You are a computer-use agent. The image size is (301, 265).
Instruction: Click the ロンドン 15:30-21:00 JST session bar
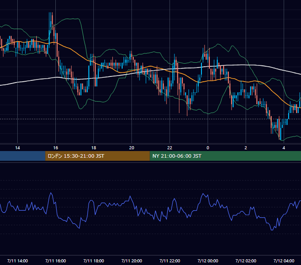pyautogui.click(x=97, y=156)
